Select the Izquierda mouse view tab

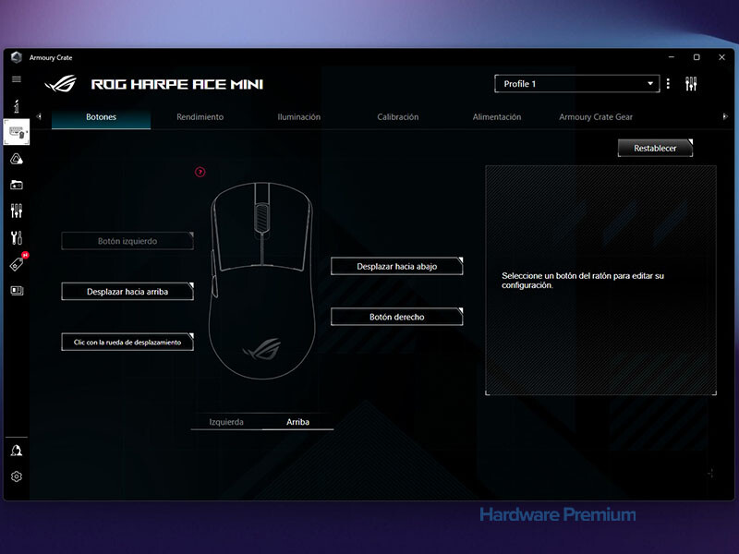pos(226,422)
